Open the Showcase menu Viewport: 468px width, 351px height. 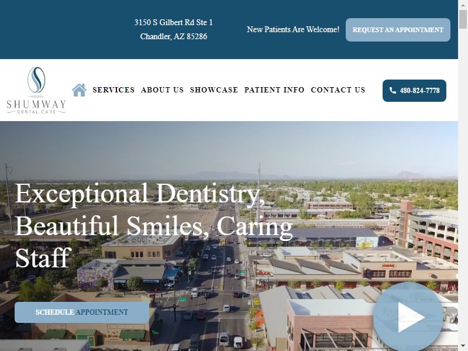pos(214,90)
